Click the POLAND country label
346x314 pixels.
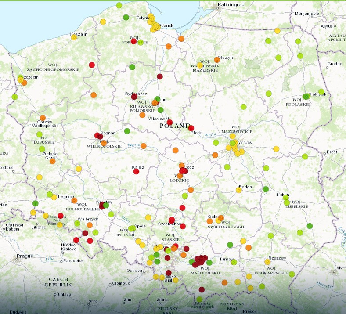pyautogui.click(x=175, y=126)
